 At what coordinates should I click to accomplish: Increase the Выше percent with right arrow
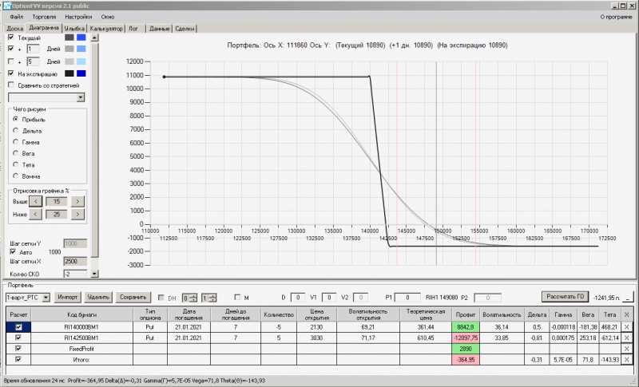click(x=77, y=201)
